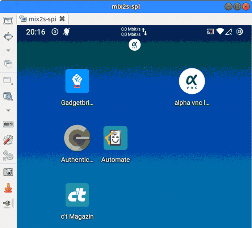
Task: Take a screenshot with the camera icon
Action: (8, 172)
